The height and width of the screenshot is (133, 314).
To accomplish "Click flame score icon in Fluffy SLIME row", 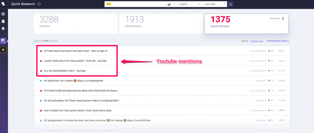I will click(269, 91).
